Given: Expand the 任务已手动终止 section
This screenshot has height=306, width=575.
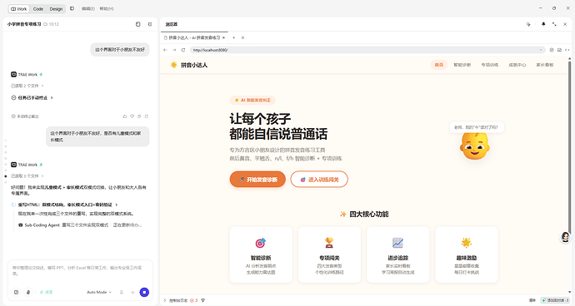Looking at the screenshot, I should click(x=32, y=98).
